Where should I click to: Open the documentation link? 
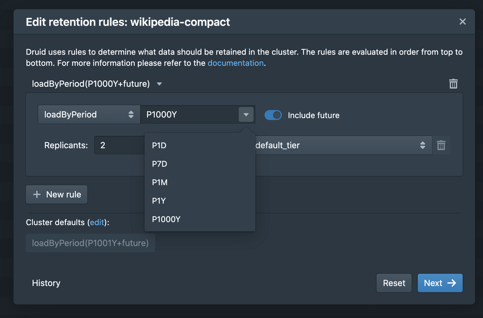click(236, 63)
